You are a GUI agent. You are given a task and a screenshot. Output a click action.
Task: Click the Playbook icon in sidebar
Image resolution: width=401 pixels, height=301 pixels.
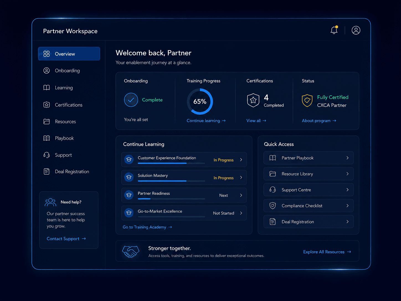47,138
